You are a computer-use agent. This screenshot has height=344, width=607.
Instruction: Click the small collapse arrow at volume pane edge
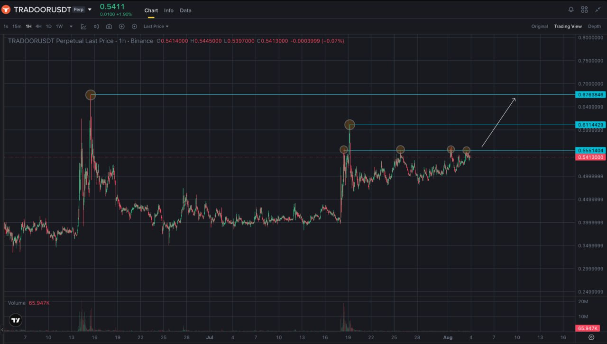(x=1, y=329)
